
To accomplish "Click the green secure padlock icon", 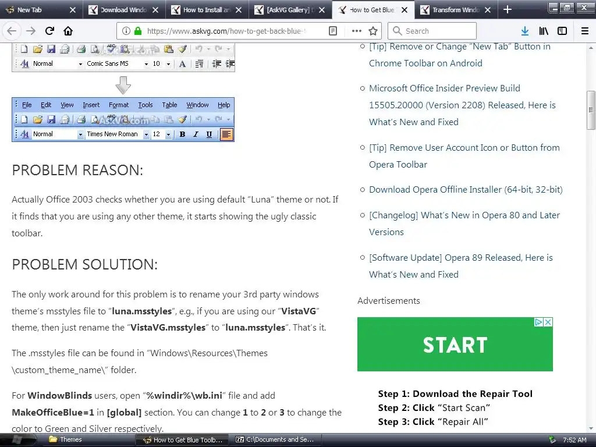I will click(138, 31).
